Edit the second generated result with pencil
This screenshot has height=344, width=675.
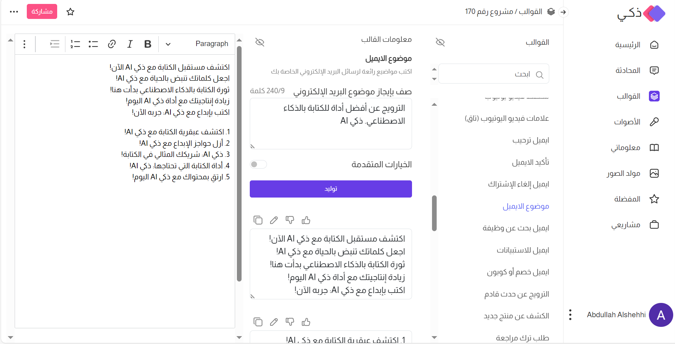(x=274, y=322)
